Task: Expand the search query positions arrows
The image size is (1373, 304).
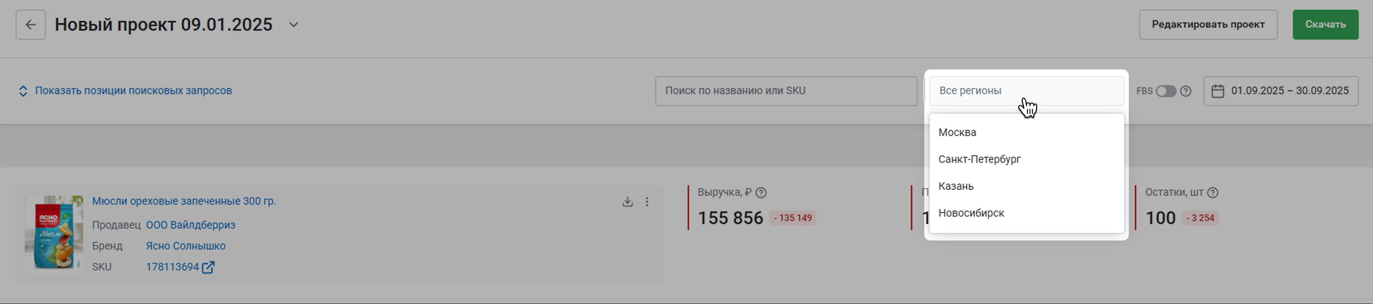Action: coord(23,91)
